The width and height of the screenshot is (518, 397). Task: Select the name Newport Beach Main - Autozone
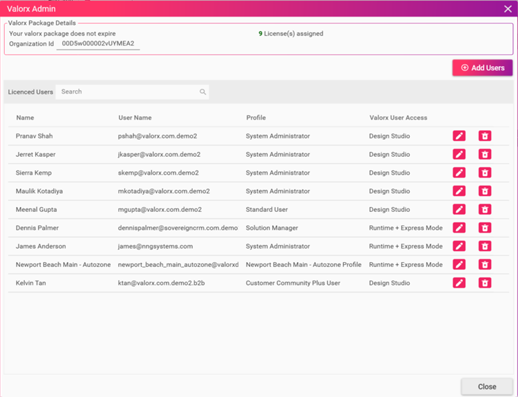point(63,264)
